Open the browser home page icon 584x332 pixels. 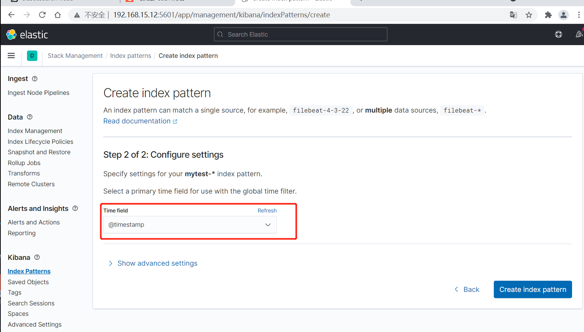pyautogui.click(x=58, y=15)
